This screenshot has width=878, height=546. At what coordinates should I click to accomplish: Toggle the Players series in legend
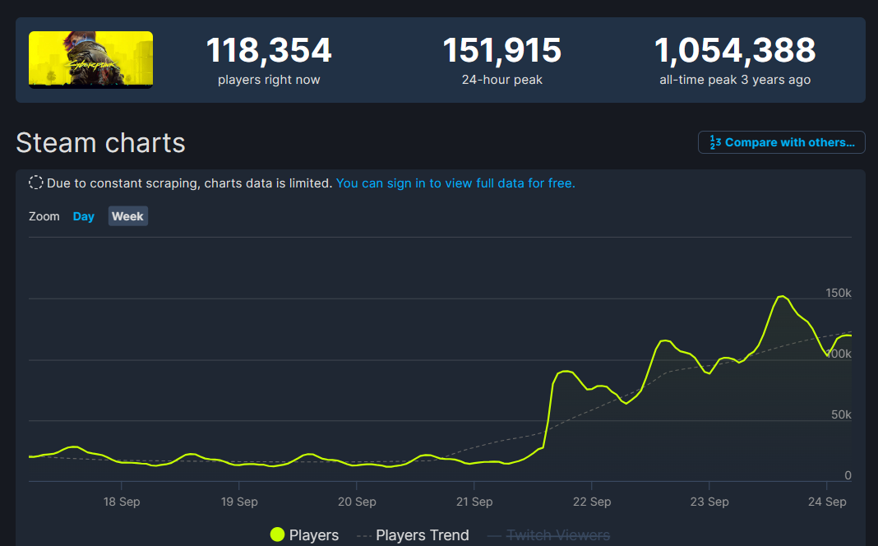304,534
